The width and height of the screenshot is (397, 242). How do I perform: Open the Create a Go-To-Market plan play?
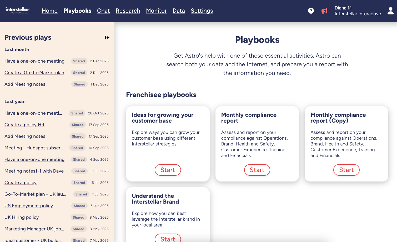34,73
